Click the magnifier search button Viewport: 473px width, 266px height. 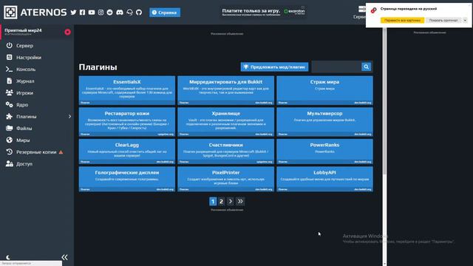click(x=367, y=67)
